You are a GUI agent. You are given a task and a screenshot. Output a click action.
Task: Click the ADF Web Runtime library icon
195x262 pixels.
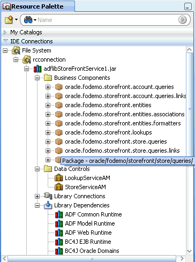[x=59, y=233]
